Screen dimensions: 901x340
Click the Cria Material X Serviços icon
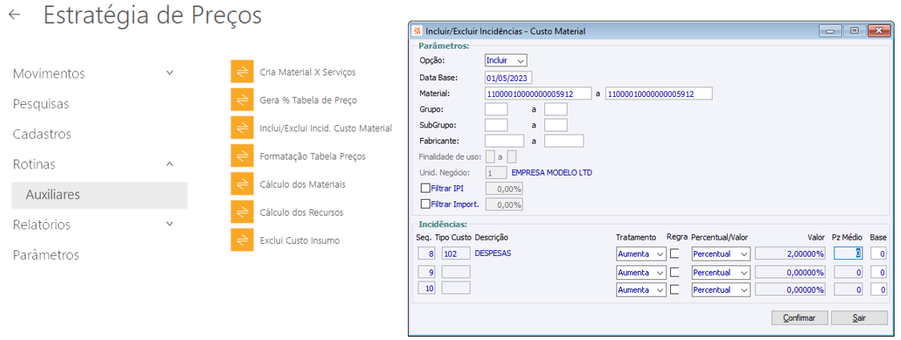(x=242, y=71)
